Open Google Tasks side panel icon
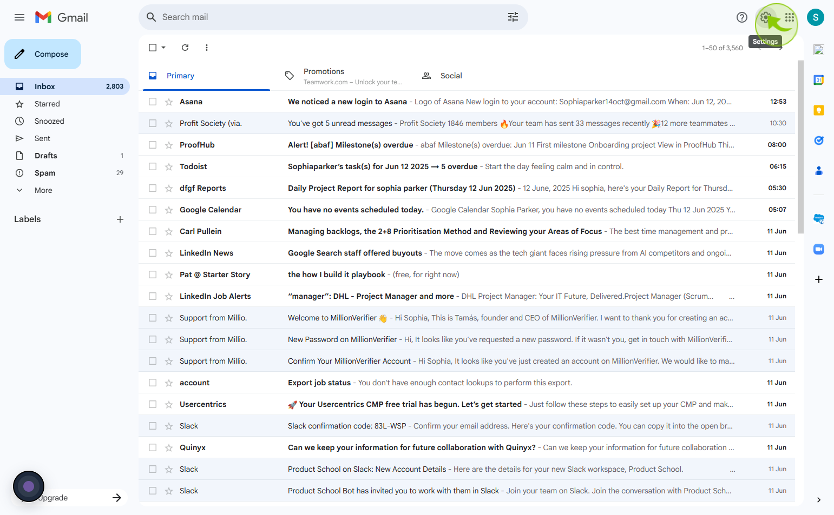The height and width of the screenshot is (515, 834). click(819, 141)
